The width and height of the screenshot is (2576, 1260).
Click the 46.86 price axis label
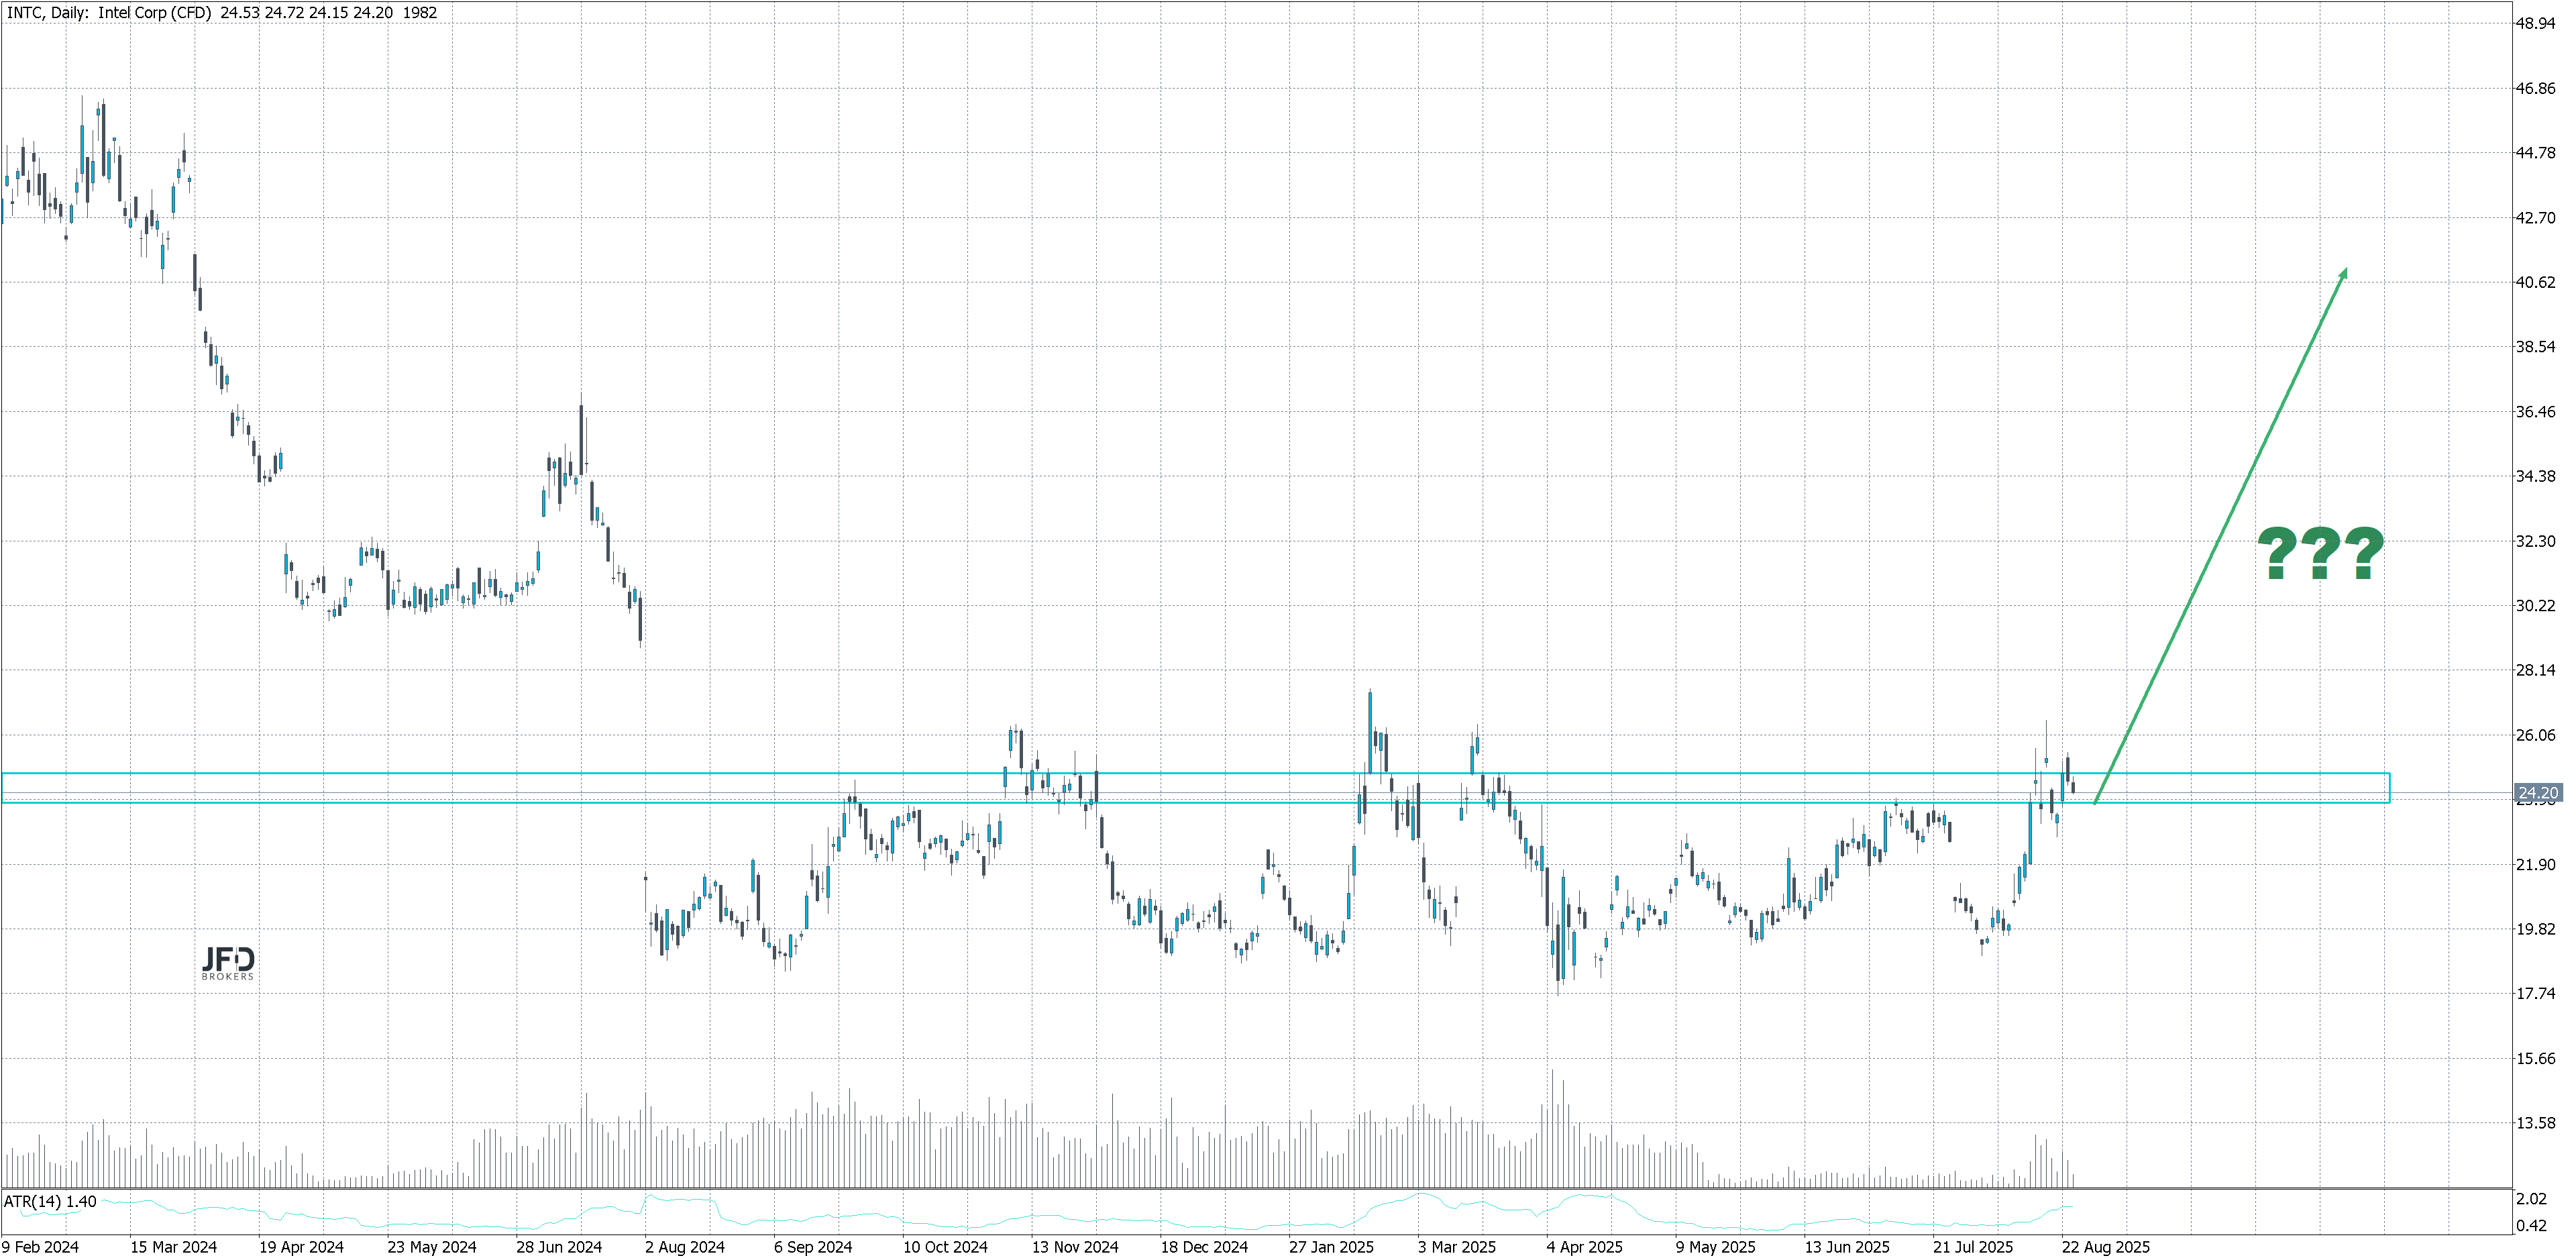2535,89
